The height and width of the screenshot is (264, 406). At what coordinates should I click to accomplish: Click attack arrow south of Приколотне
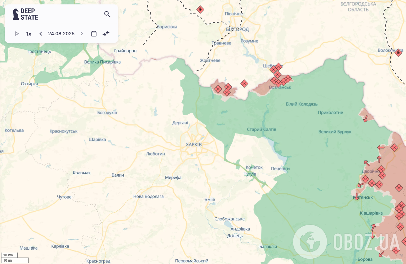[x=366, y=118]
